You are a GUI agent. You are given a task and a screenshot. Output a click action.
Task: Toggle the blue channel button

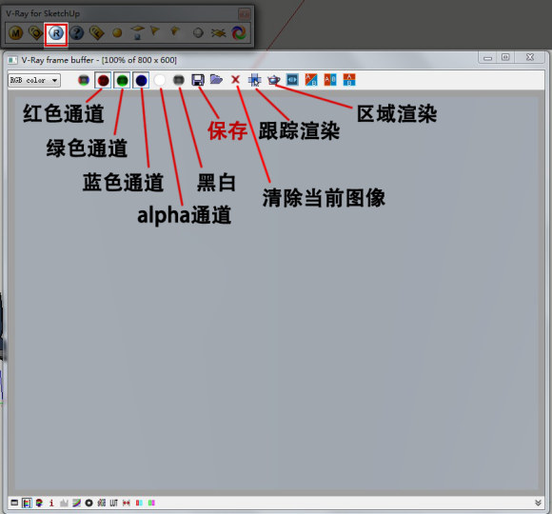click(141, 80)
